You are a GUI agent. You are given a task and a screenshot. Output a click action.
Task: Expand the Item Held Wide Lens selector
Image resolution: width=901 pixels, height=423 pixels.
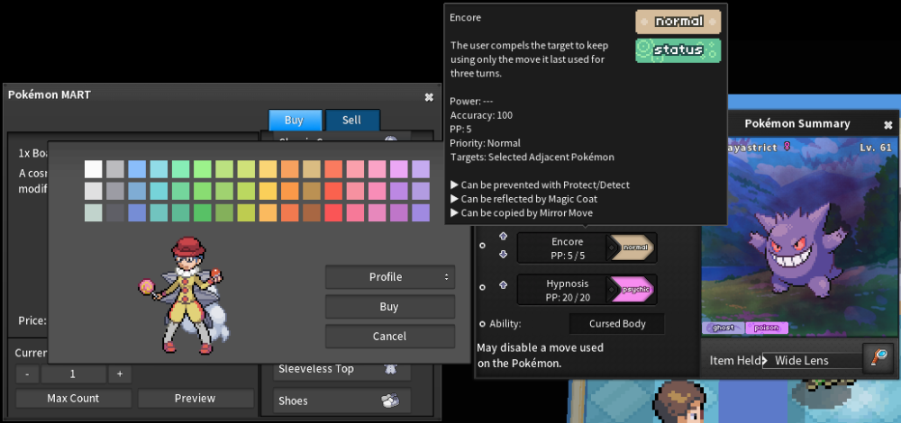tap(812, 360)
